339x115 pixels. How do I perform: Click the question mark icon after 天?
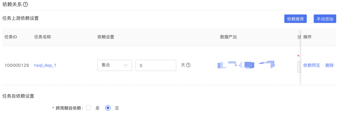pyautogui.click(x=188, y=65)
